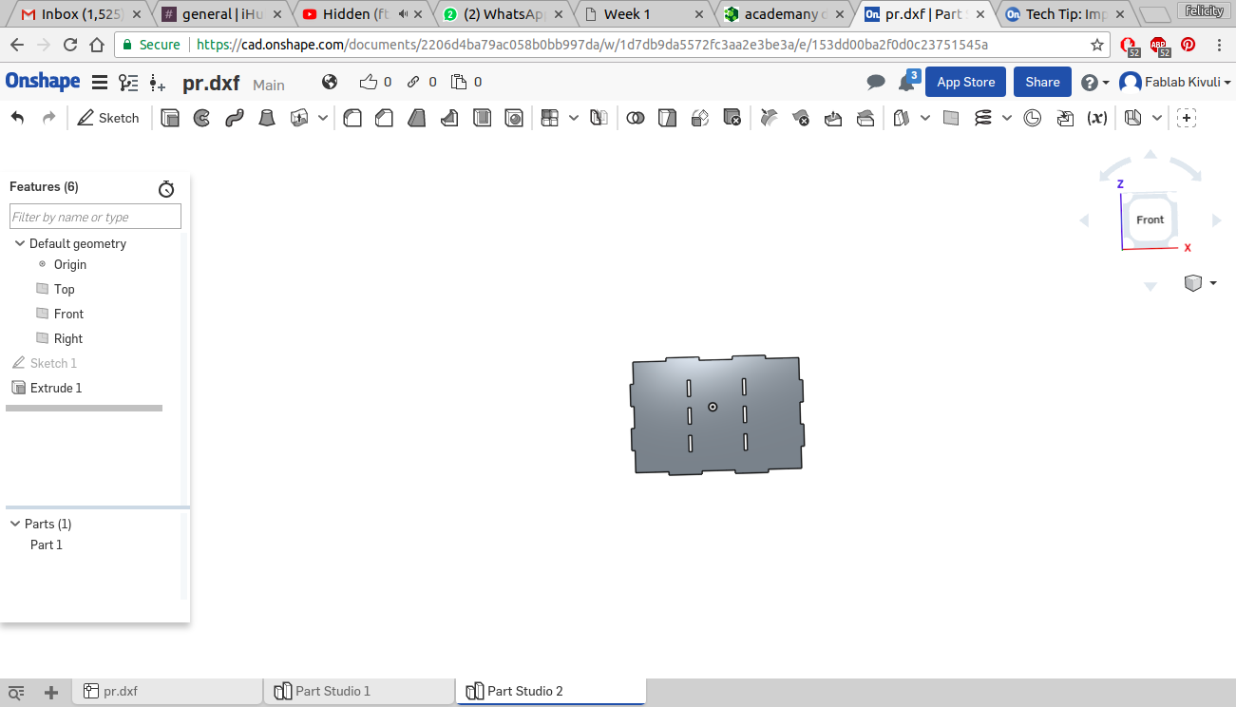Image resolution: width=1236 pixels, height=707 pixels.
Task: Open the Help menu
Action: click(1094, 83)
